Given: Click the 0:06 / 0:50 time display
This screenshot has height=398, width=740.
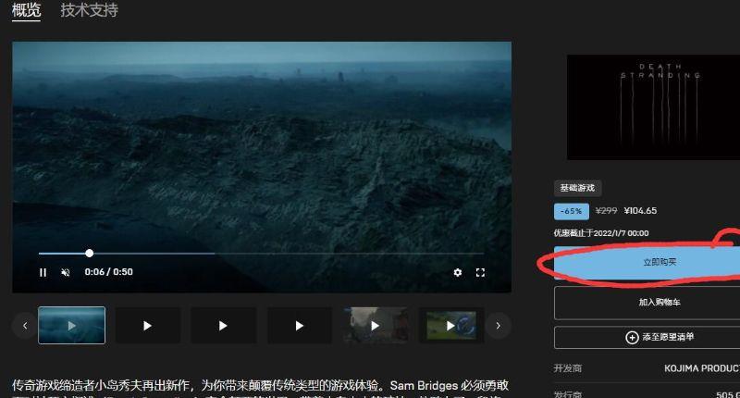Looking at the screenshot, I should [108, 272].
